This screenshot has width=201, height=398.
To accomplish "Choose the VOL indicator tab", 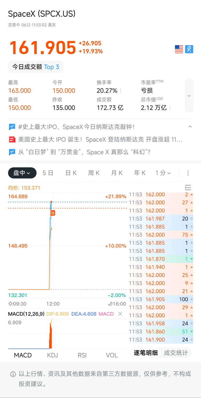I will tap(112, 355).
